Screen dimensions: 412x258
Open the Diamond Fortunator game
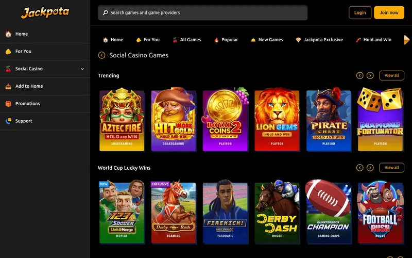pyautogui.click(x=380, y=120)
